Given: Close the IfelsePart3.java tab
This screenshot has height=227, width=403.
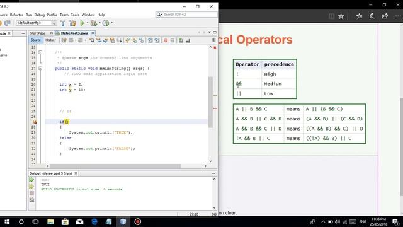Looking at the screenshot, I should (93, 33).
